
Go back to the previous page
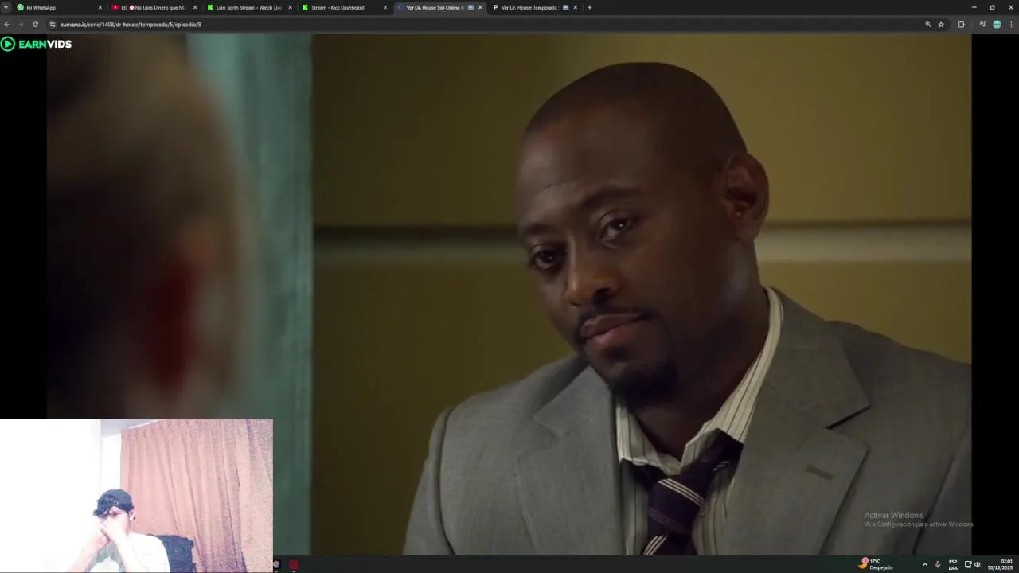point(6,25)
